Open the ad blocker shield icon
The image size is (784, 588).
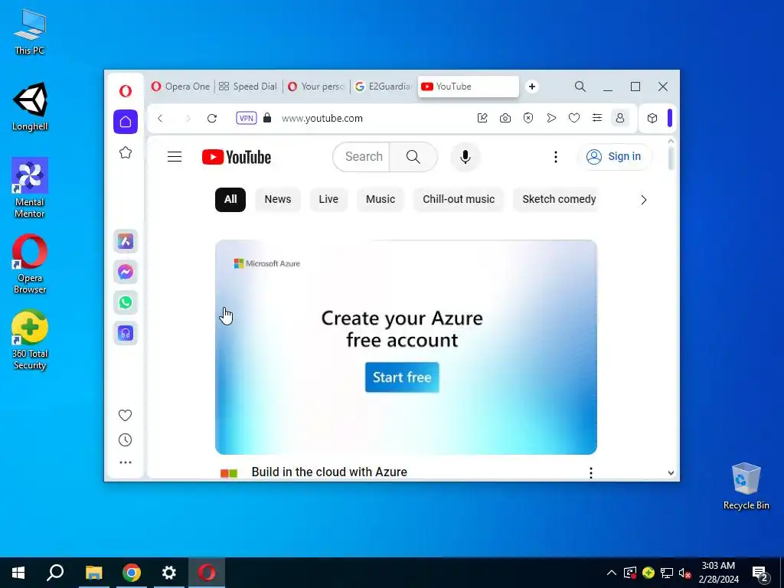(x=528, y=118)
